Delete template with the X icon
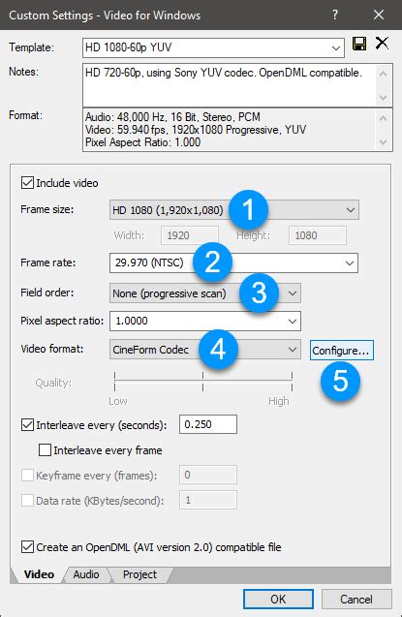The height and width of the screenshot is (617, 402). 382,43
